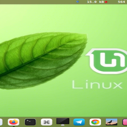Open Firefox from the dock

pos(13,122)
